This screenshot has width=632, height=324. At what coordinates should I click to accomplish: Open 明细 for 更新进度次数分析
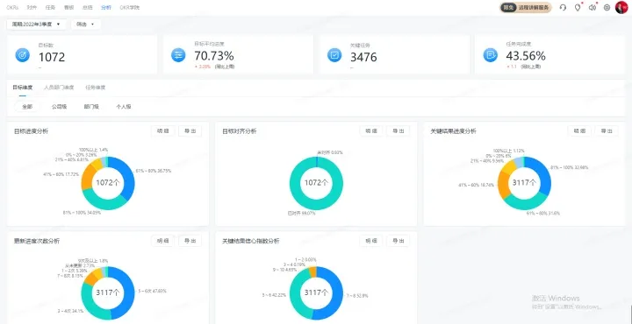click(x=163, y=241)
